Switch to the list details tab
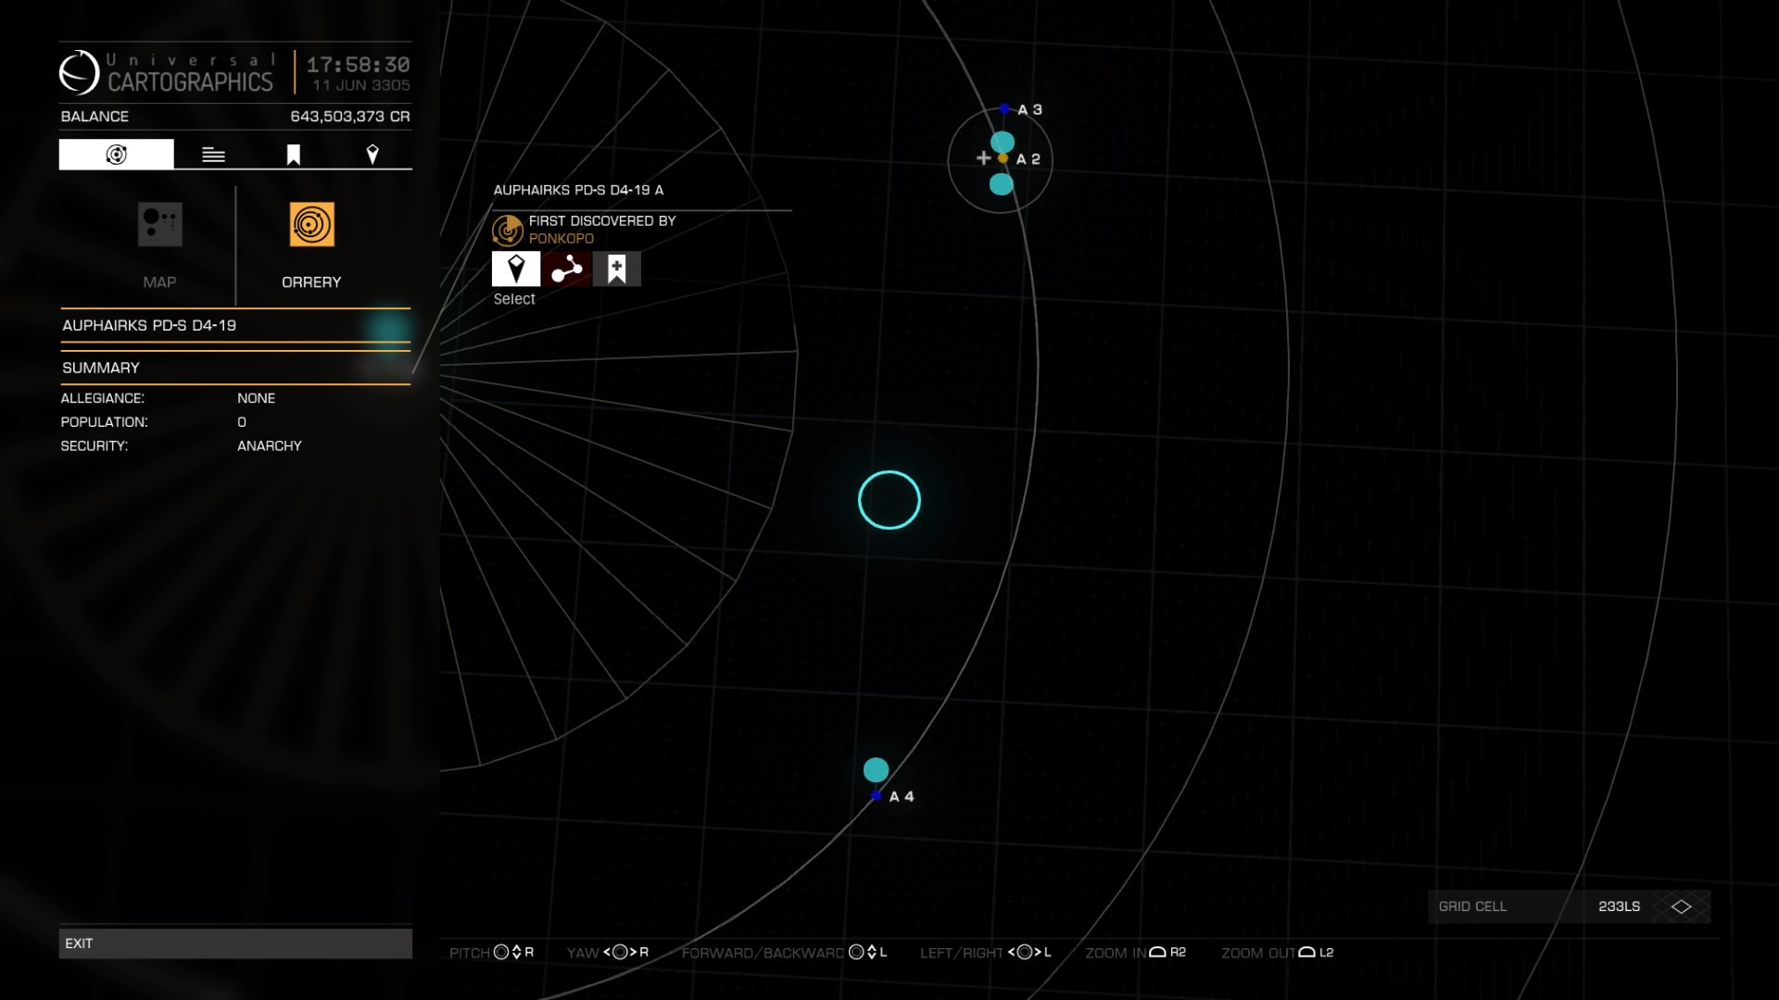1779x1000 pixels. coord(213,155)
